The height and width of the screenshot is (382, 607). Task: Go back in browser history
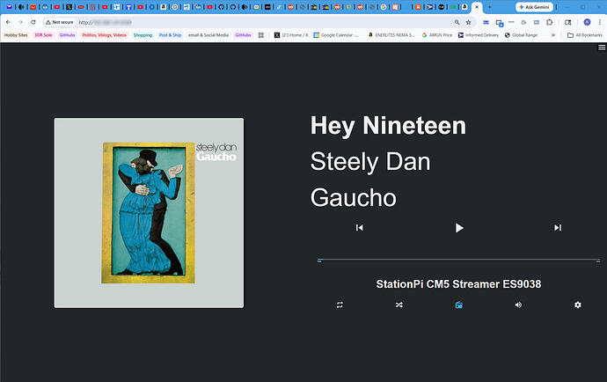[8, 23]
